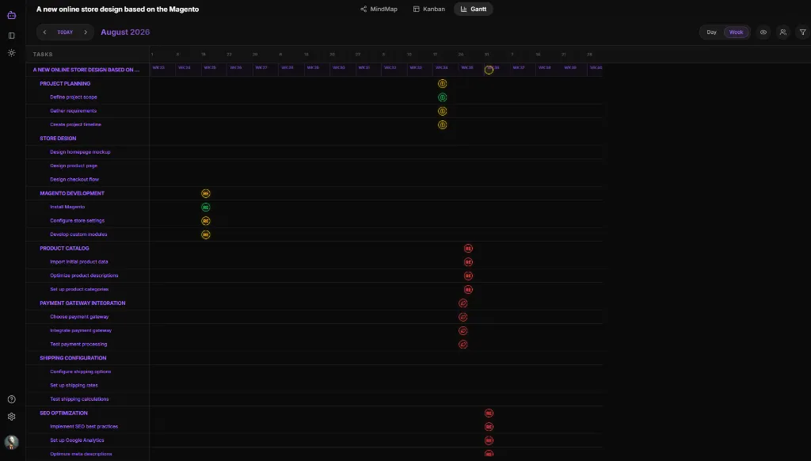Open the user avatar profile picture
811x461 pixels.
(11, 442)
